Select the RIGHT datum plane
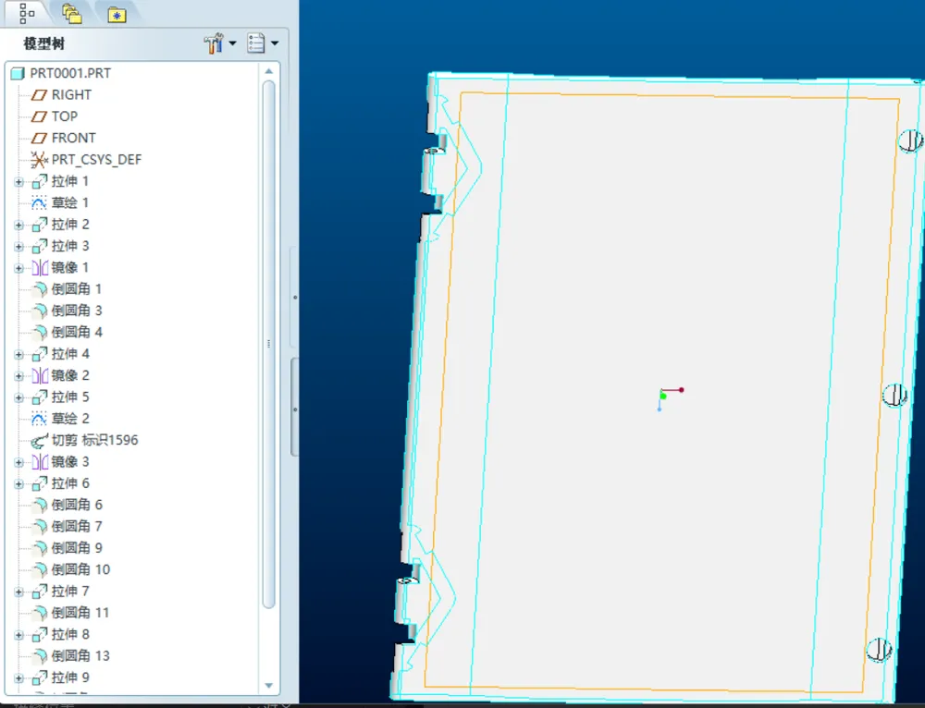 [x=71, y=94]
